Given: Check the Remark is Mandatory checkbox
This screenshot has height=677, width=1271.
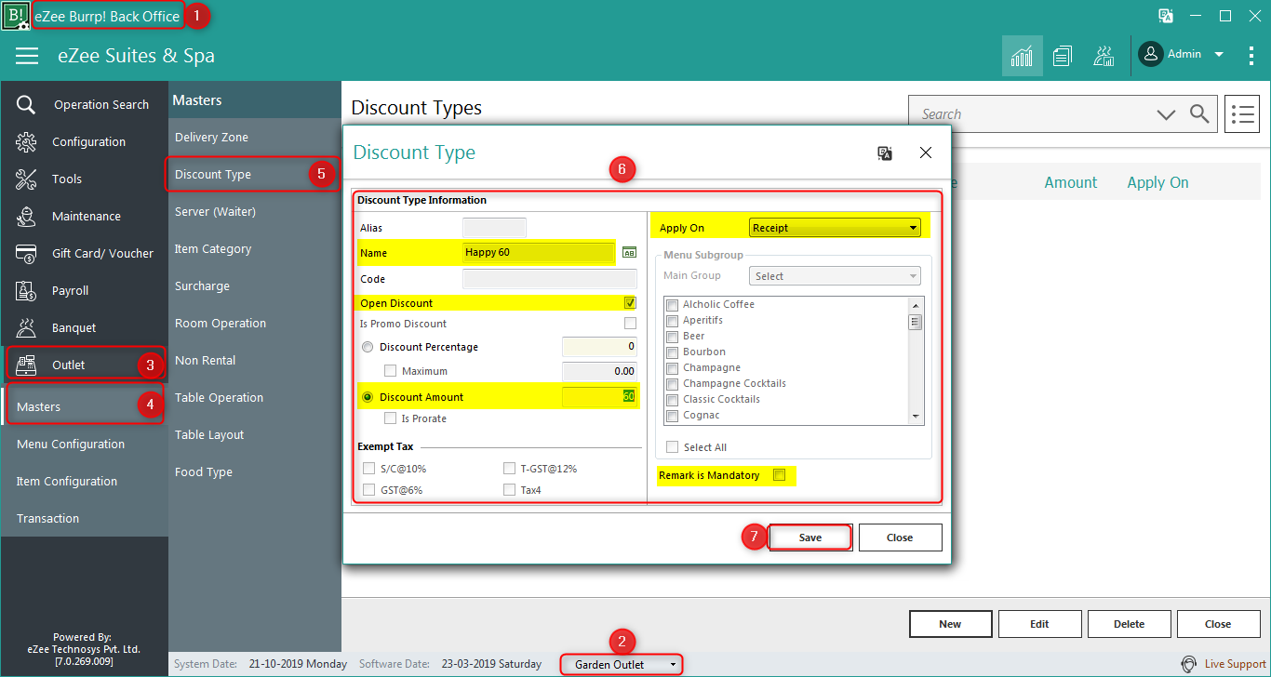Looking at the screenshot, I should 780,475.
